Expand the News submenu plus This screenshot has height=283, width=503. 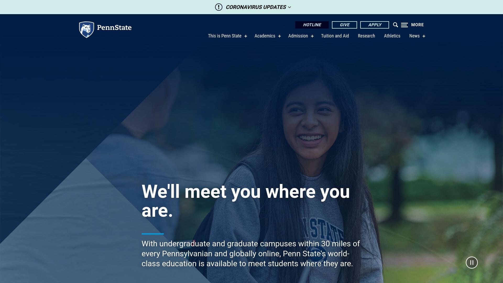(424, 36)
